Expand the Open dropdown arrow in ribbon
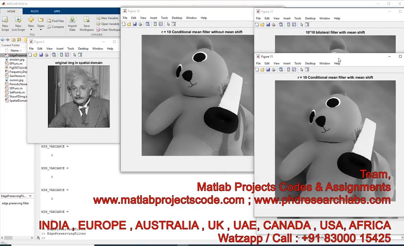This screenshot has height=246, width=404. click(41, 30)
